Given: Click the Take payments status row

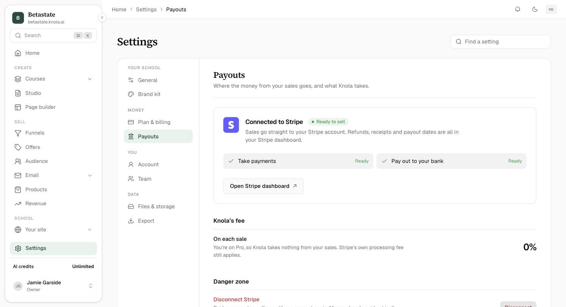Looking at the screenshot, I should 298,161.
